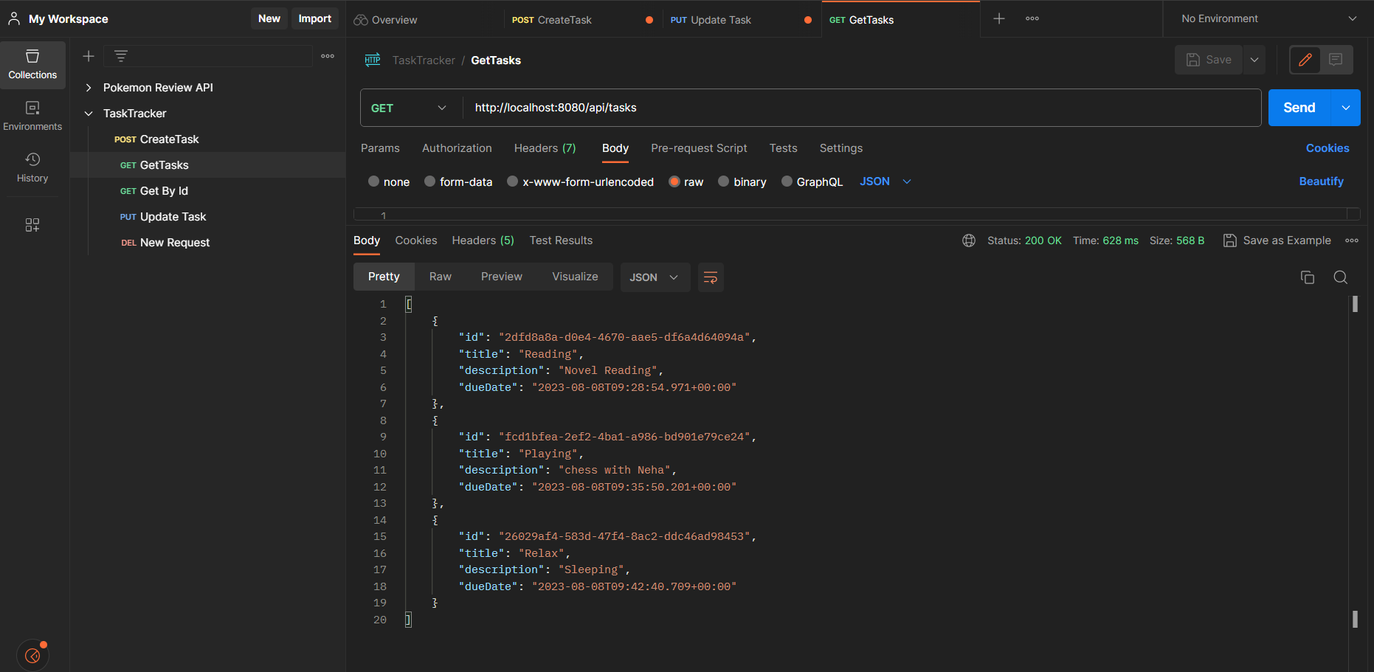This screenshot has width=1374, height=672.
Task: Send the GetTasks request
Action: [1298, 108]
